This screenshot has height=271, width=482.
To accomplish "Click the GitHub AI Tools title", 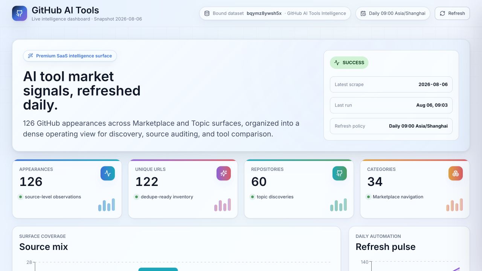I will tap(66, 10).
